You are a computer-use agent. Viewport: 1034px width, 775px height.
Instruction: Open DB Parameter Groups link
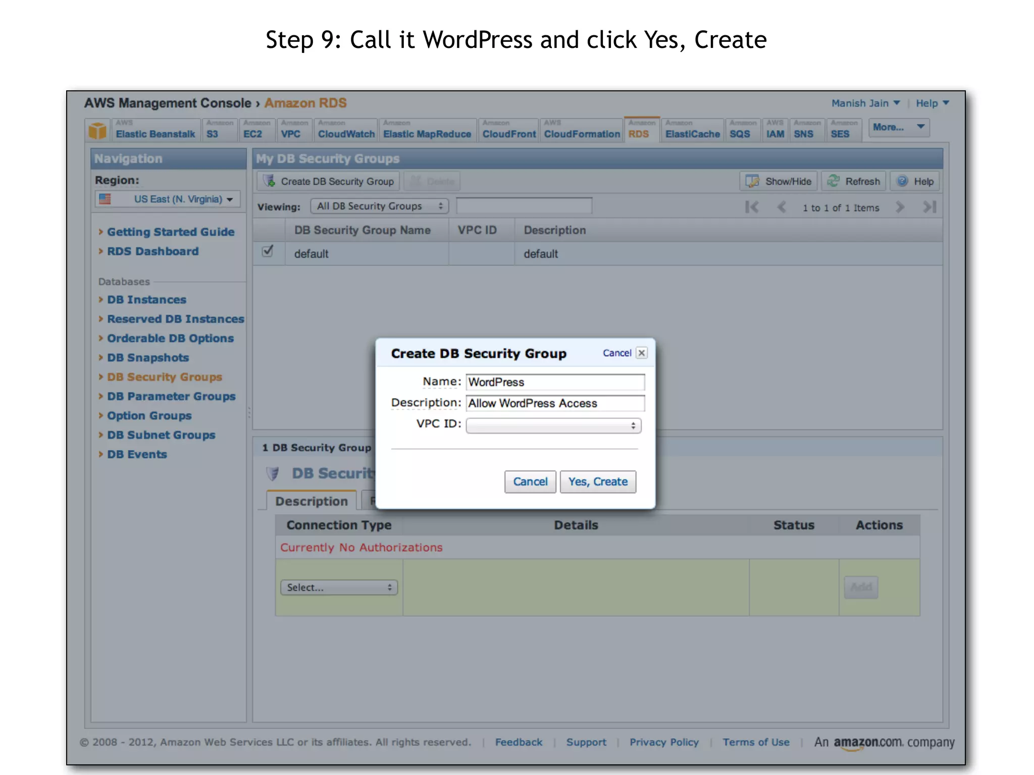171,396
